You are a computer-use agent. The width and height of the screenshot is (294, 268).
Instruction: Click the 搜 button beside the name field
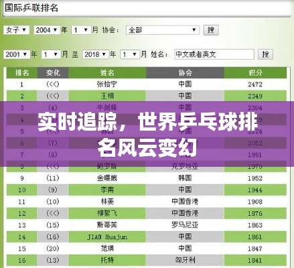[x=265, y=54]
